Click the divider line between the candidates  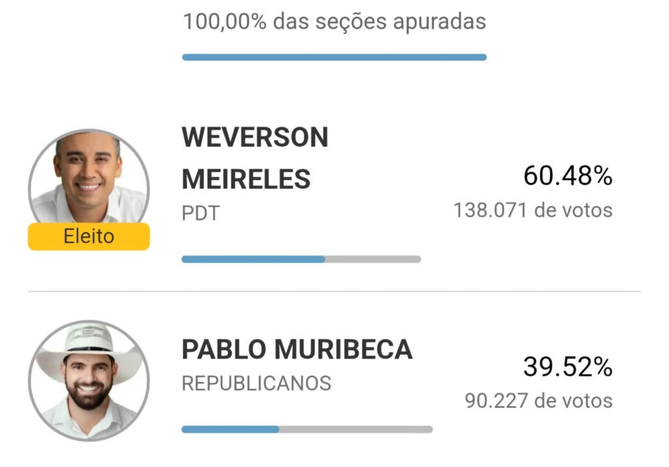334,291
